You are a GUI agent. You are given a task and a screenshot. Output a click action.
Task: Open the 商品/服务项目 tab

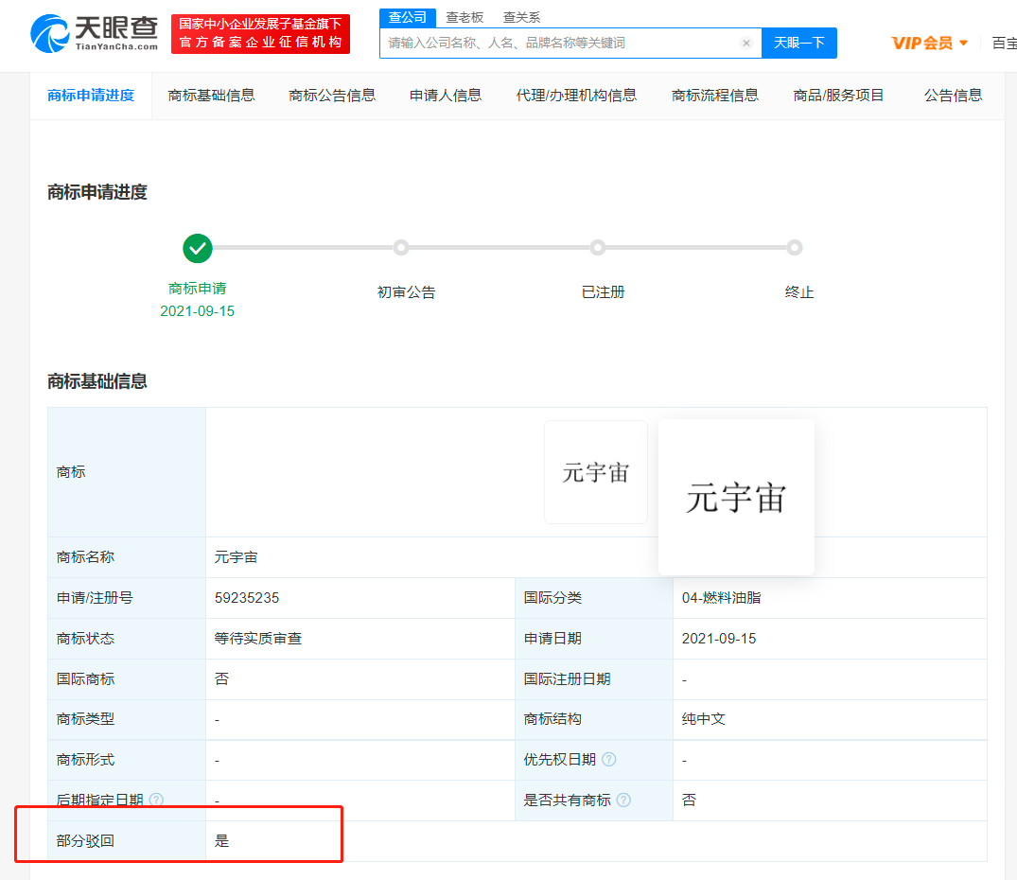(x=838, y=96)
